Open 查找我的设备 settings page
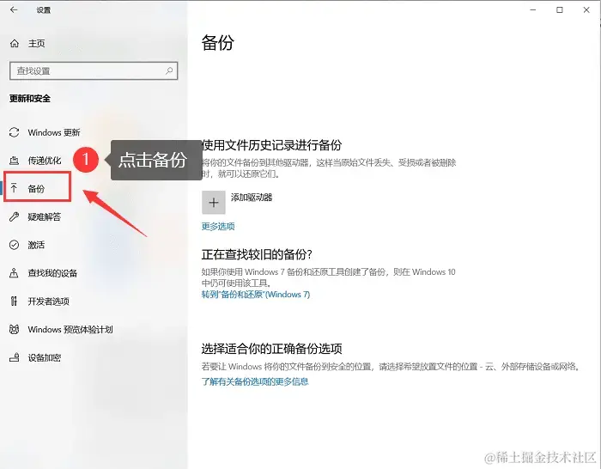The image size is (601, 469). pos(52,273)
